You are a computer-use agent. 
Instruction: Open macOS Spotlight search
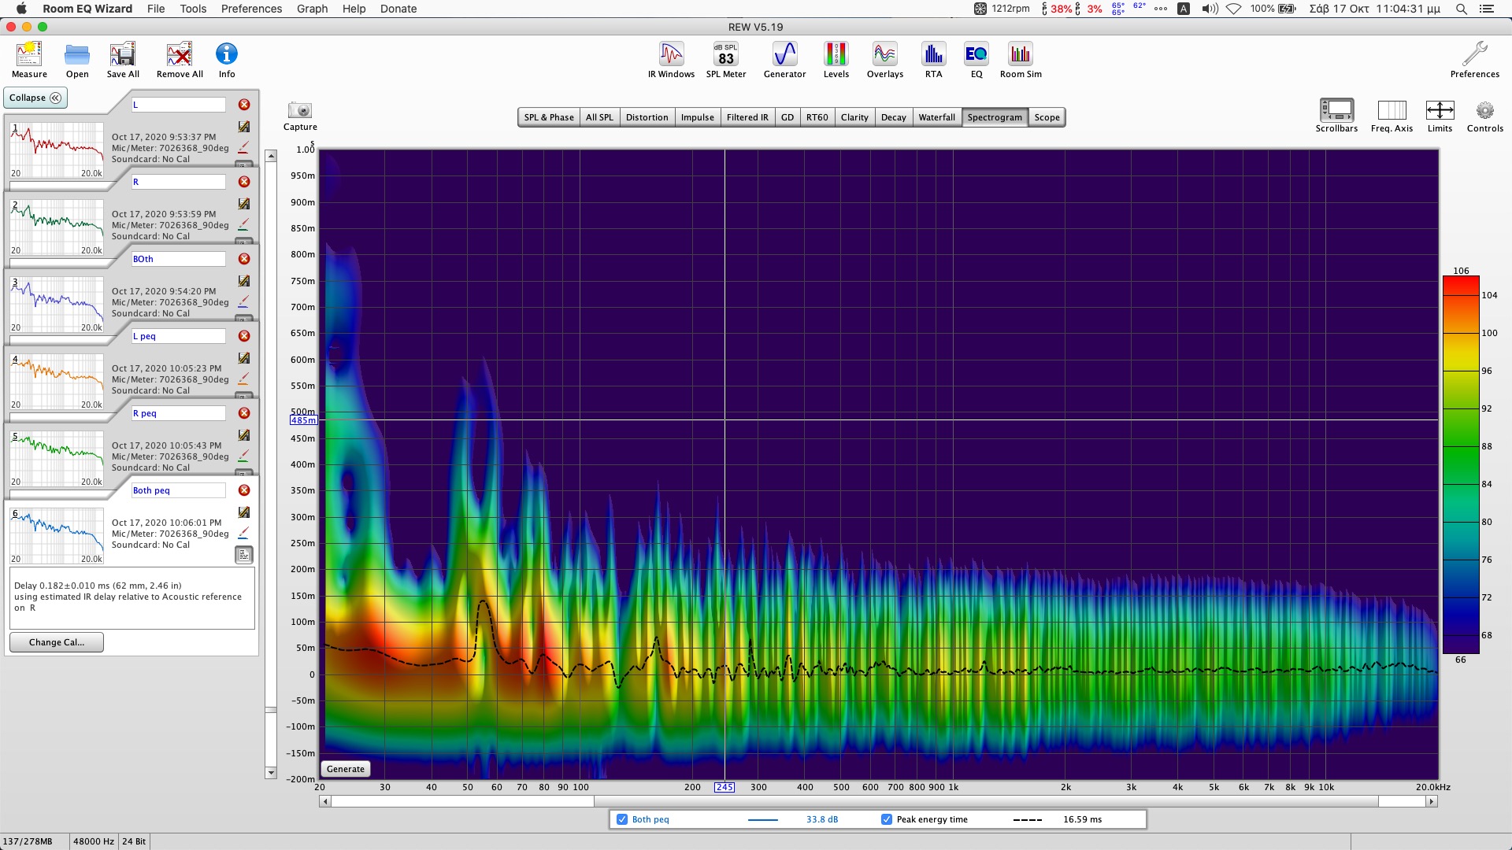[1462, 9]
